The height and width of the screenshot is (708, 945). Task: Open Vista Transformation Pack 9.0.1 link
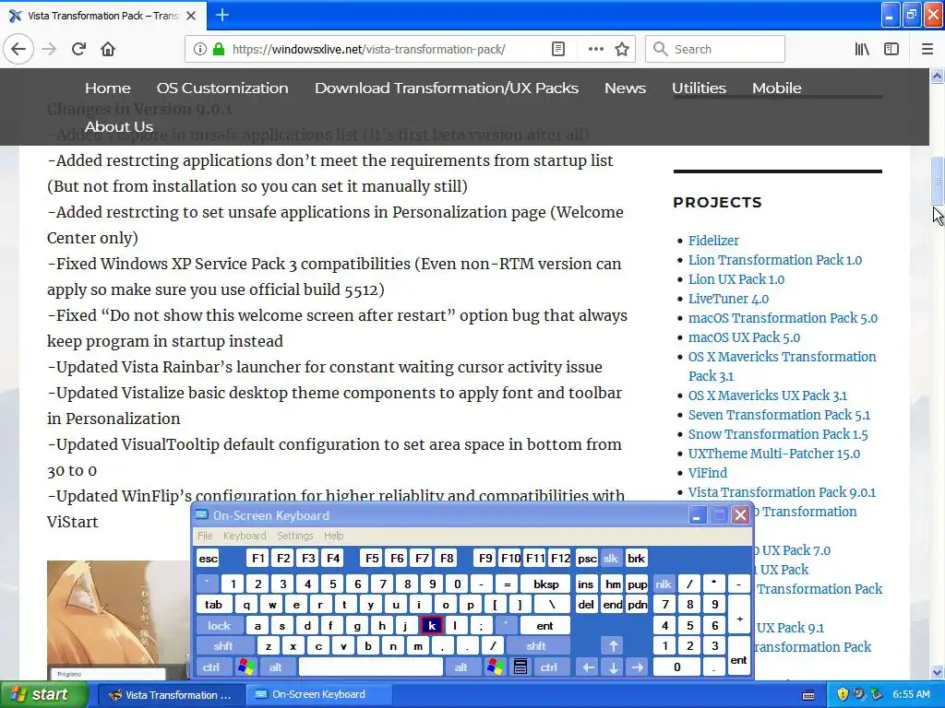[x=783, y=492]
